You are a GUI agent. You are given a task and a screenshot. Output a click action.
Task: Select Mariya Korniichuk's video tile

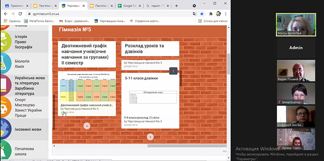coord(296,25)
